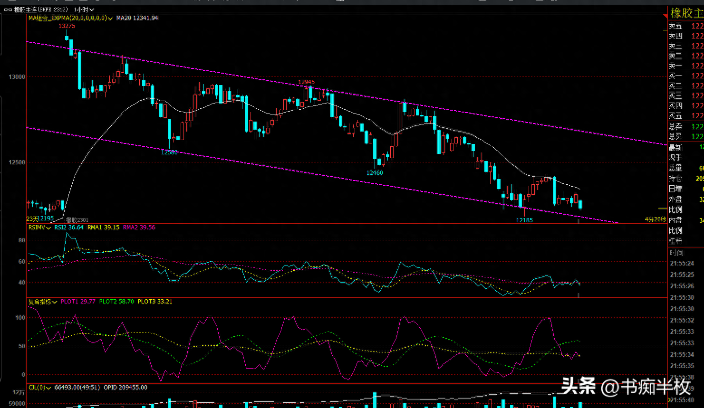Select the 卖五 order book row
Image resolution: width=704 pixels, height=408 pixels.
(x=686, y=26)
